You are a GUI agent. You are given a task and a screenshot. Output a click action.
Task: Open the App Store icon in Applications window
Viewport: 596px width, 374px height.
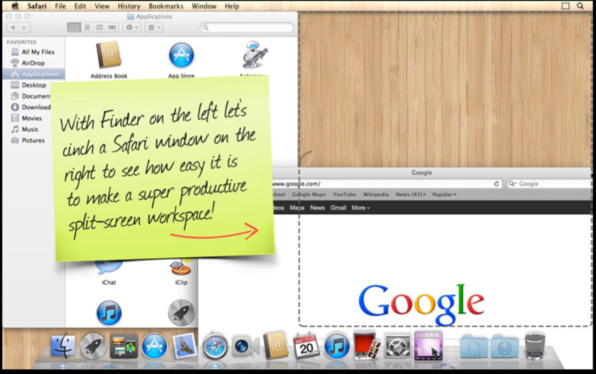pos(181,55)
